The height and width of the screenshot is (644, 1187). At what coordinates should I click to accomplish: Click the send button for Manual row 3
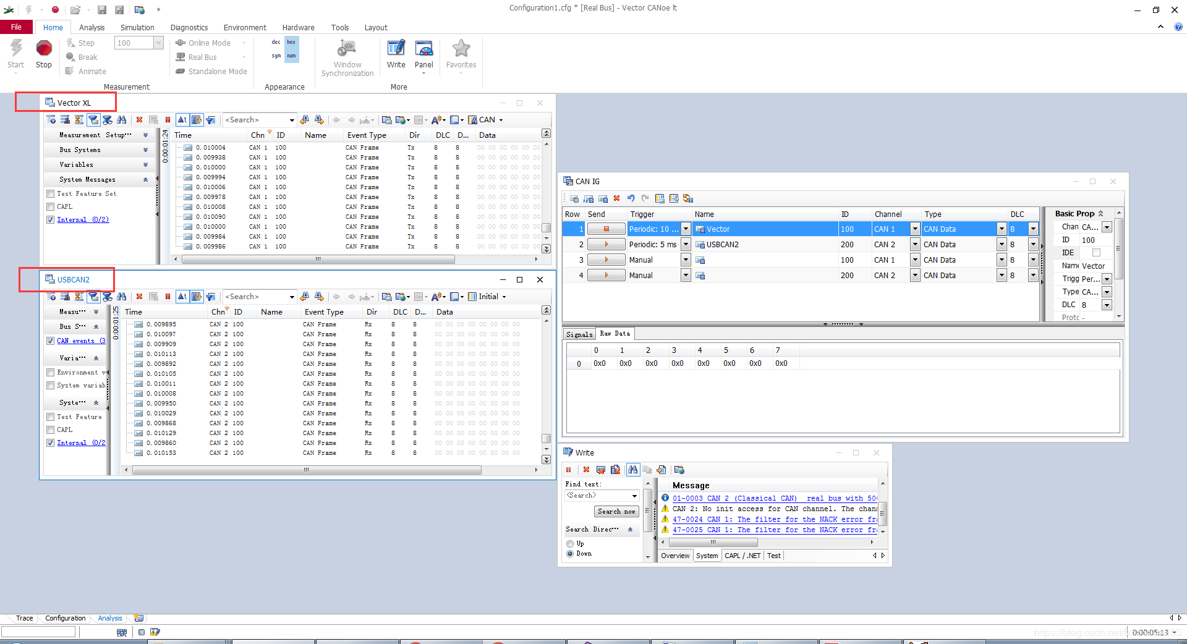point(606,260)
